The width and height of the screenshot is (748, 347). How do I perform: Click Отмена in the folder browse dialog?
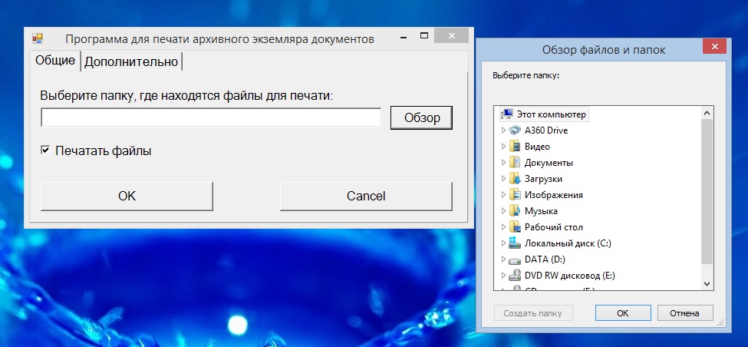pos(684,313)
